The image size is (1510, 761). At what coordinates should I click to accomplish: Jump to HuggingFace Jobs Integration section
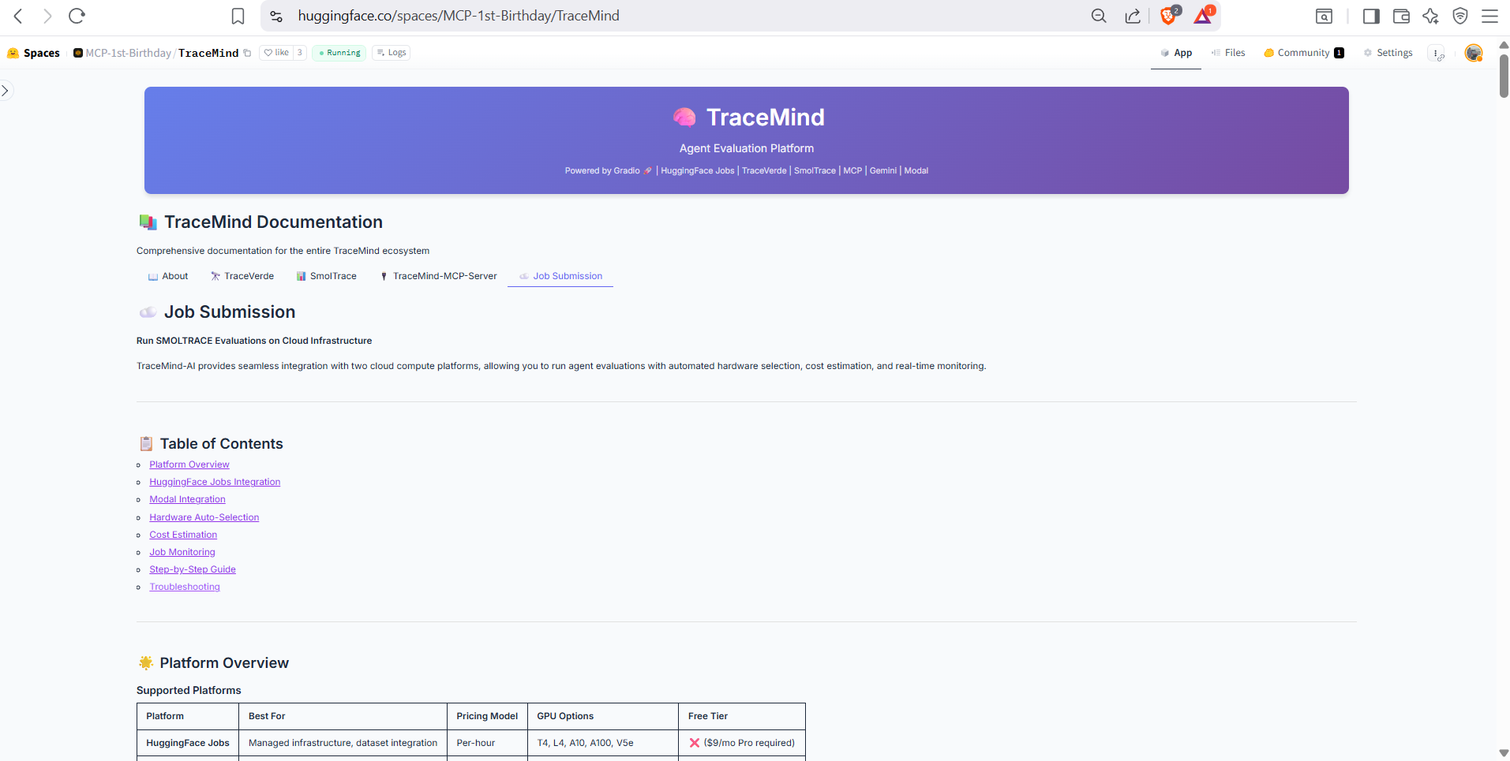[x=215, y=482]
